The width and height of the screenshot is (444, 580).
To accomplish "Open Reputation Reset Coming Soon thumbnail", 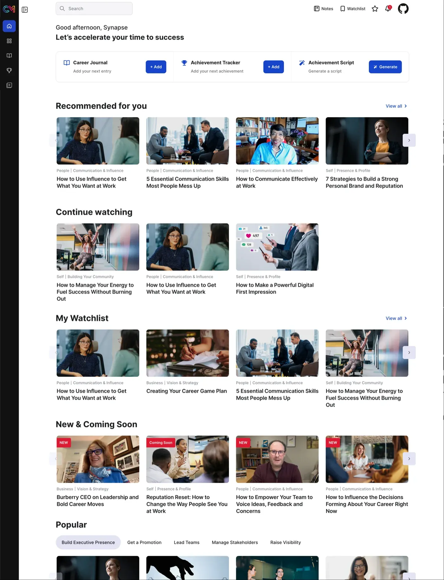I will (187, 459).
